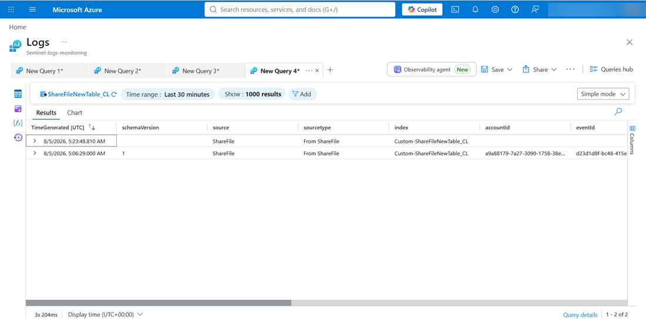Click the eventId column header
646x319 pixels.
click(586, 127)
